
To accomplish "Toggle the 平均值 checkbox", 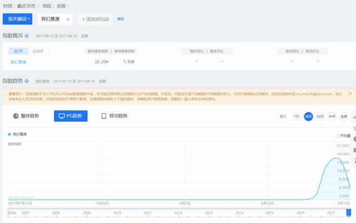I will click(x=338, y=136).
